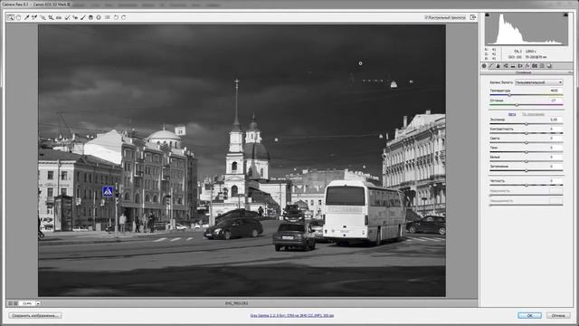Choose the Straighten tool
Viewport: 579px width, 326px height.
[59, 17]
